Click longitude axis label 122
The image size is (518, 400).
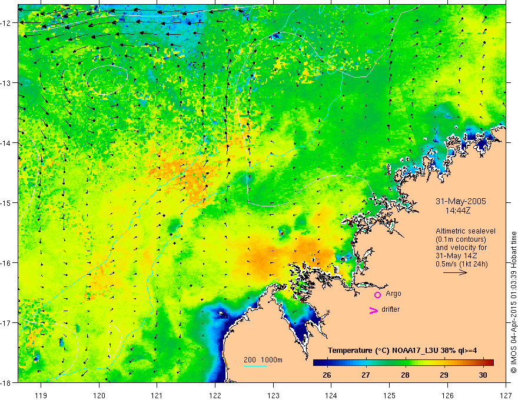coord(215,395)
